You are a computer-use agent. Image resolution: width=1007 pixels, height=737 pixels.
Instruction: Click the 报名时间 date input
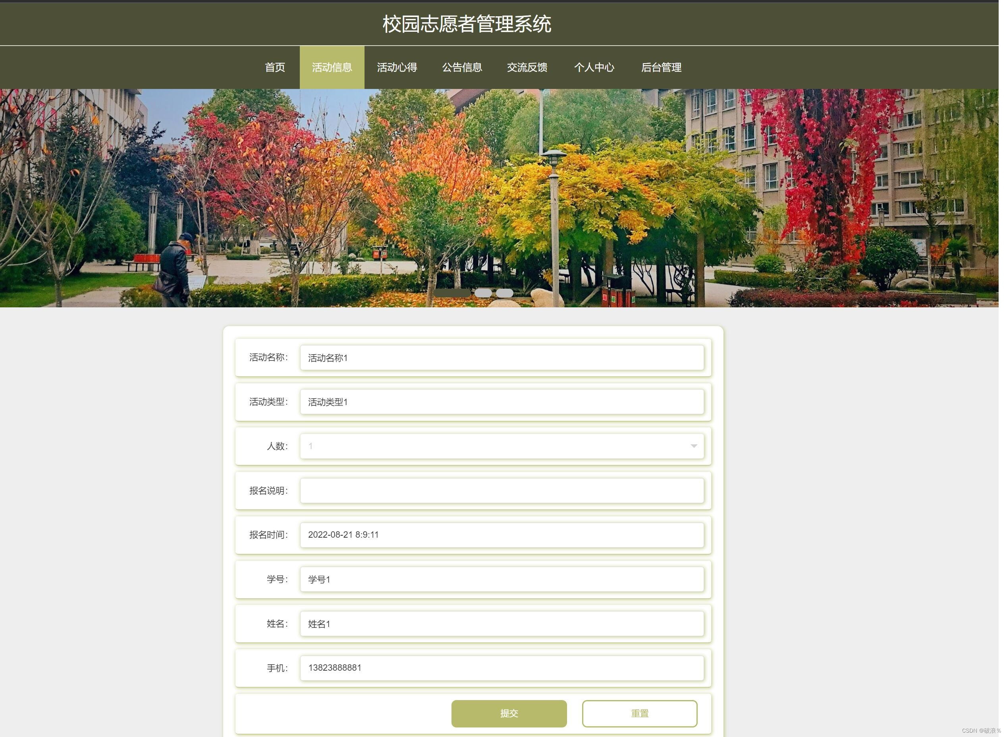[x=502, y=534]
